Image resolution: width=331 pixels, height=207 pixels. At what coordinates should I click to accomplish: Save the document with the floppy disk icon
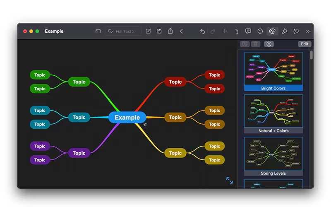click(159, 31)
